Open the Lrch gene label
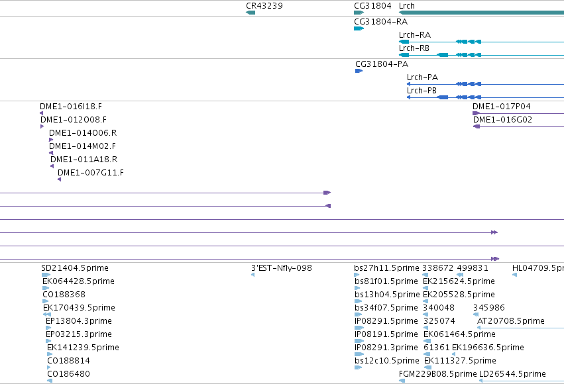 pos(407,6)
